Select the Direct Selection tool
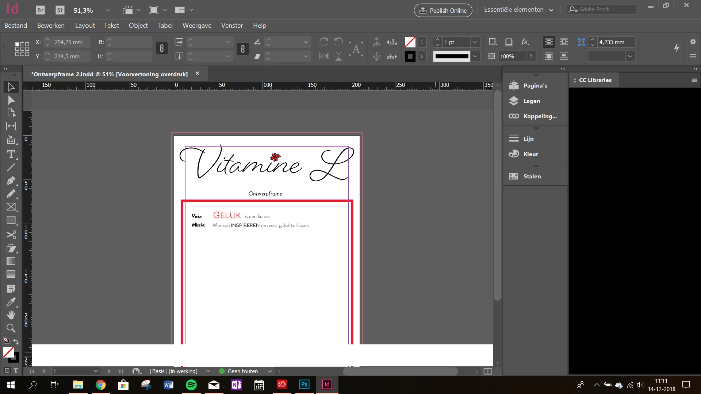 11,100
